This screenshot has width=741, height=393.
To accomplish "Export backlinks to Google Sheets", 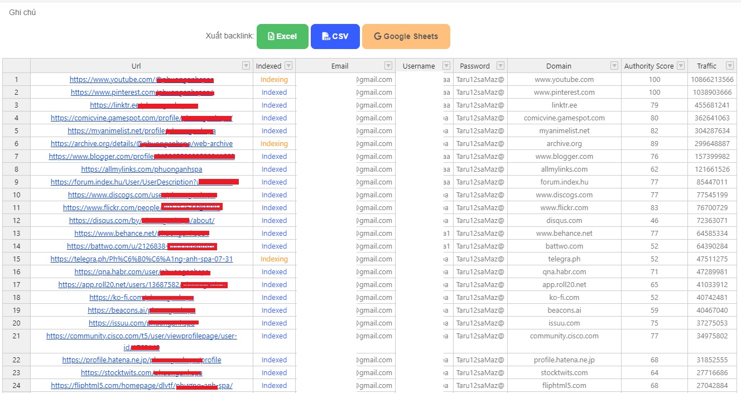I will pos(406,36).
